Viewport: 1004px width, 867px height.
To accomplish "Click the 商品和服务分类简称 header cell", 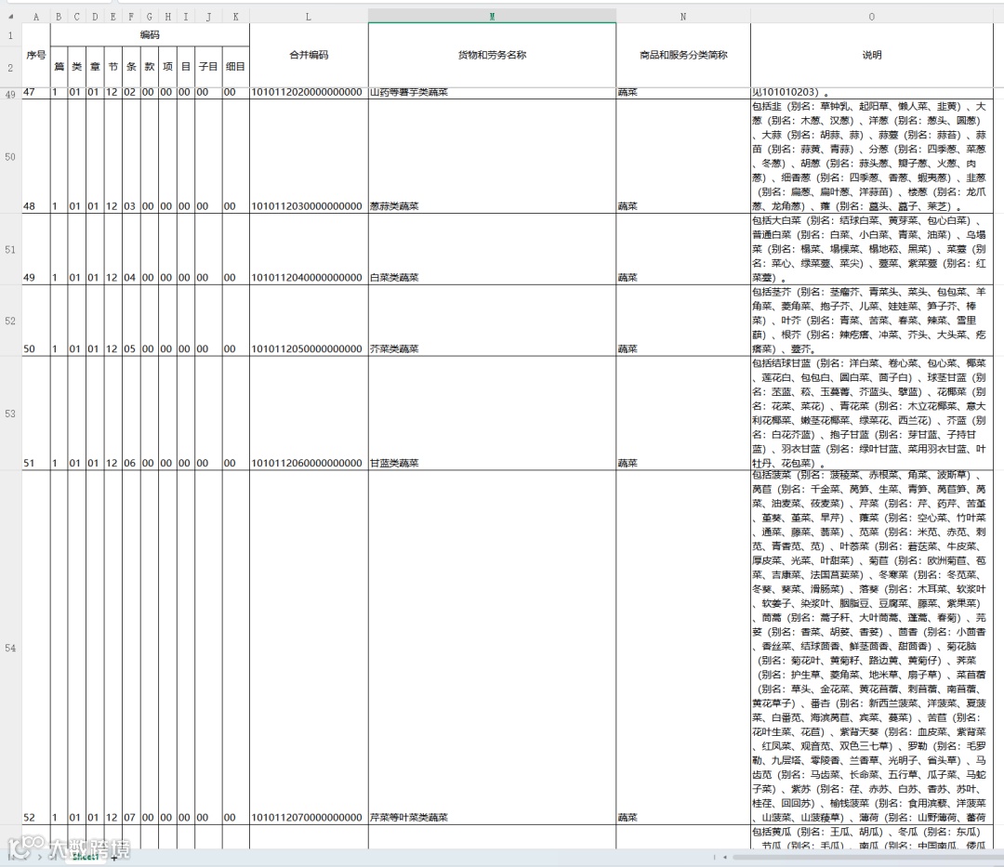I will pyautogui.click(x=683, y=55).
